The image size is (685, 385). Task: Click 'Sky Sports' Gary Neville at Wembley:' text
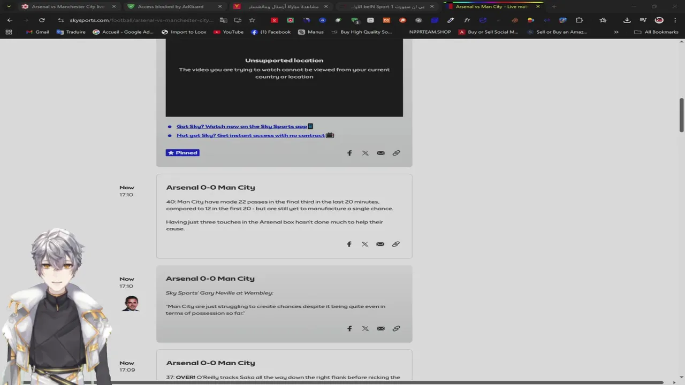point(219,293)
